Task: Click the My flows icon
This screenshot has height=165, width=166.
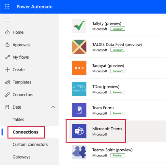Action: pyautogui.click(x=8, y=57)
